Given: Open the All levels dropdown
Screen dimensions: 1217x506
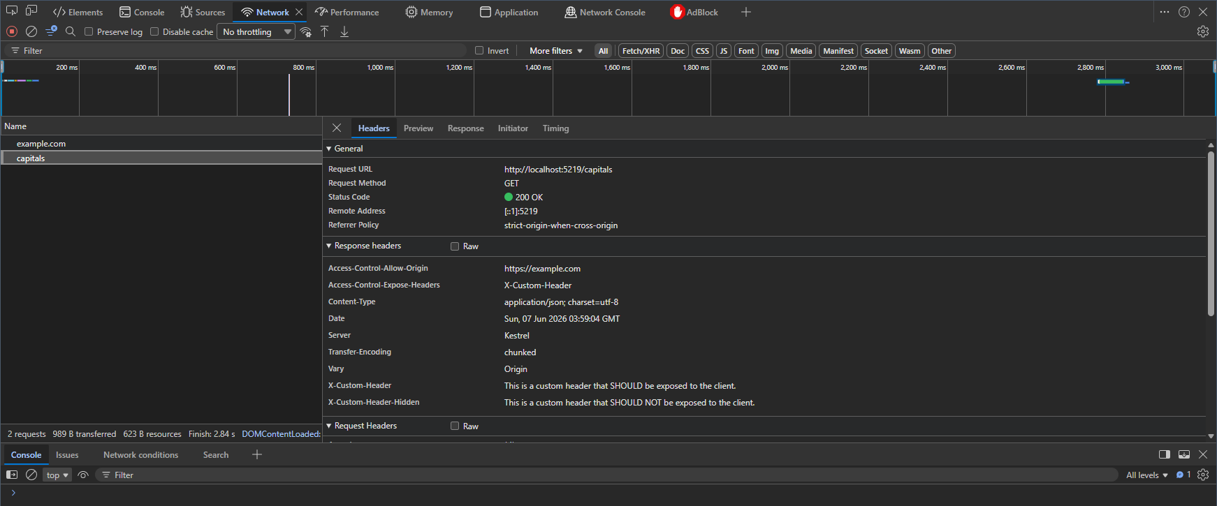Looking at the screenshot, I should point(1147,475).
